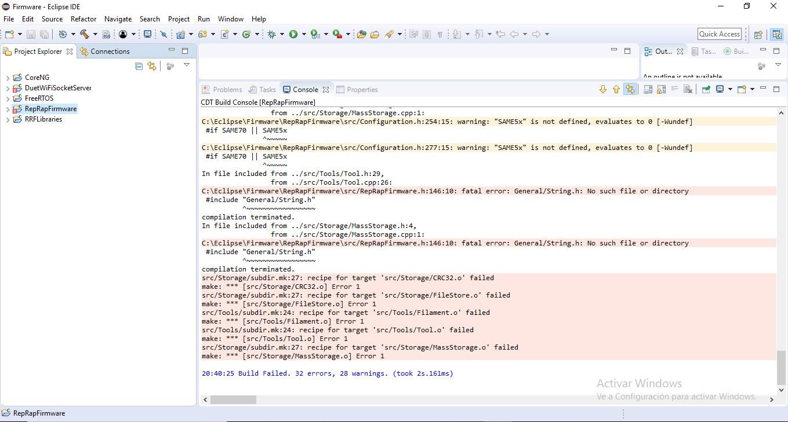Screen dimensions: 788x422
Task: Click Clear Console icon
Action: click(x=688, y=89)
